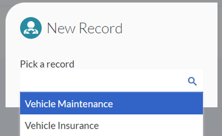Image resolution: width=222 pixels, height=136 pixels.
Task: Run lookup with the blue magnifying glass
Action: [x=192, y=82]
